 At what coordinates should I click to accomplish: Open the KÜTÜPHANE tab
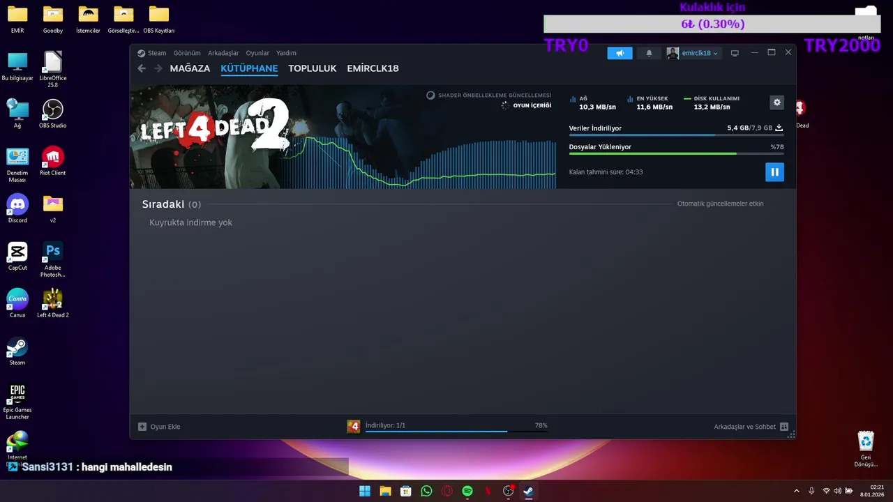pos(249,68)
